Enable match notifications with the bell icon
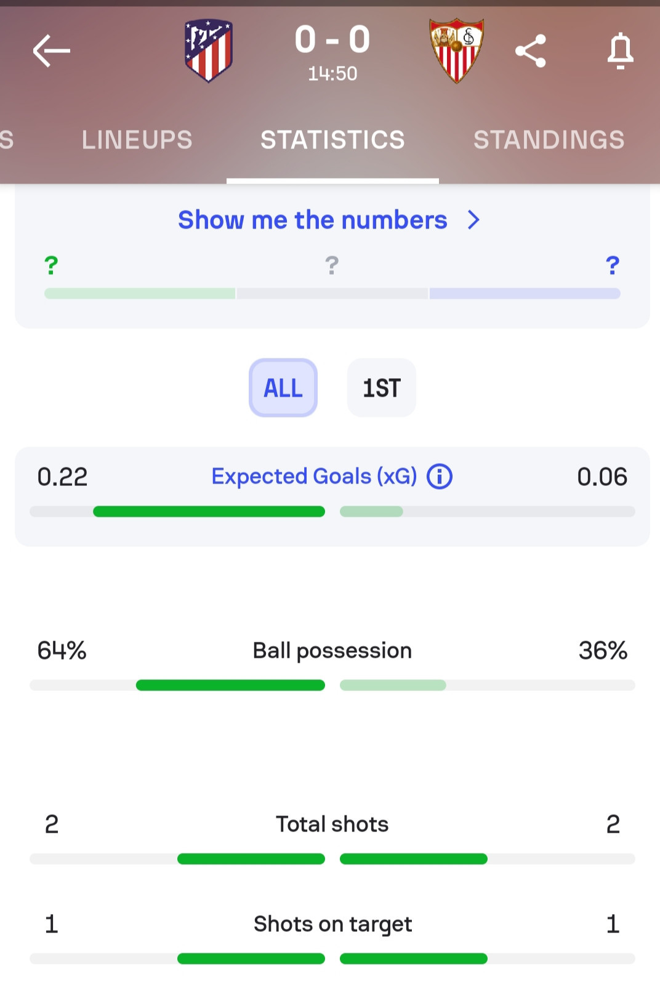 coord(620,51)
